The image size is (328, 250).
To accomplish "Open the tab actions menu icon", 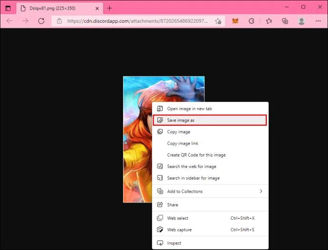I will [x=8, y=8].
